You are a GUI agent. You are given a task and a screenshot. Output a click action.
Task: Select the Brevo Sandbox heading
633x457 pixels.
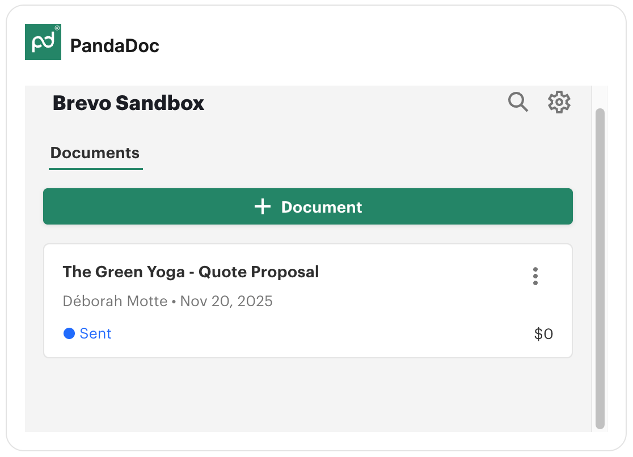point(128,103)
